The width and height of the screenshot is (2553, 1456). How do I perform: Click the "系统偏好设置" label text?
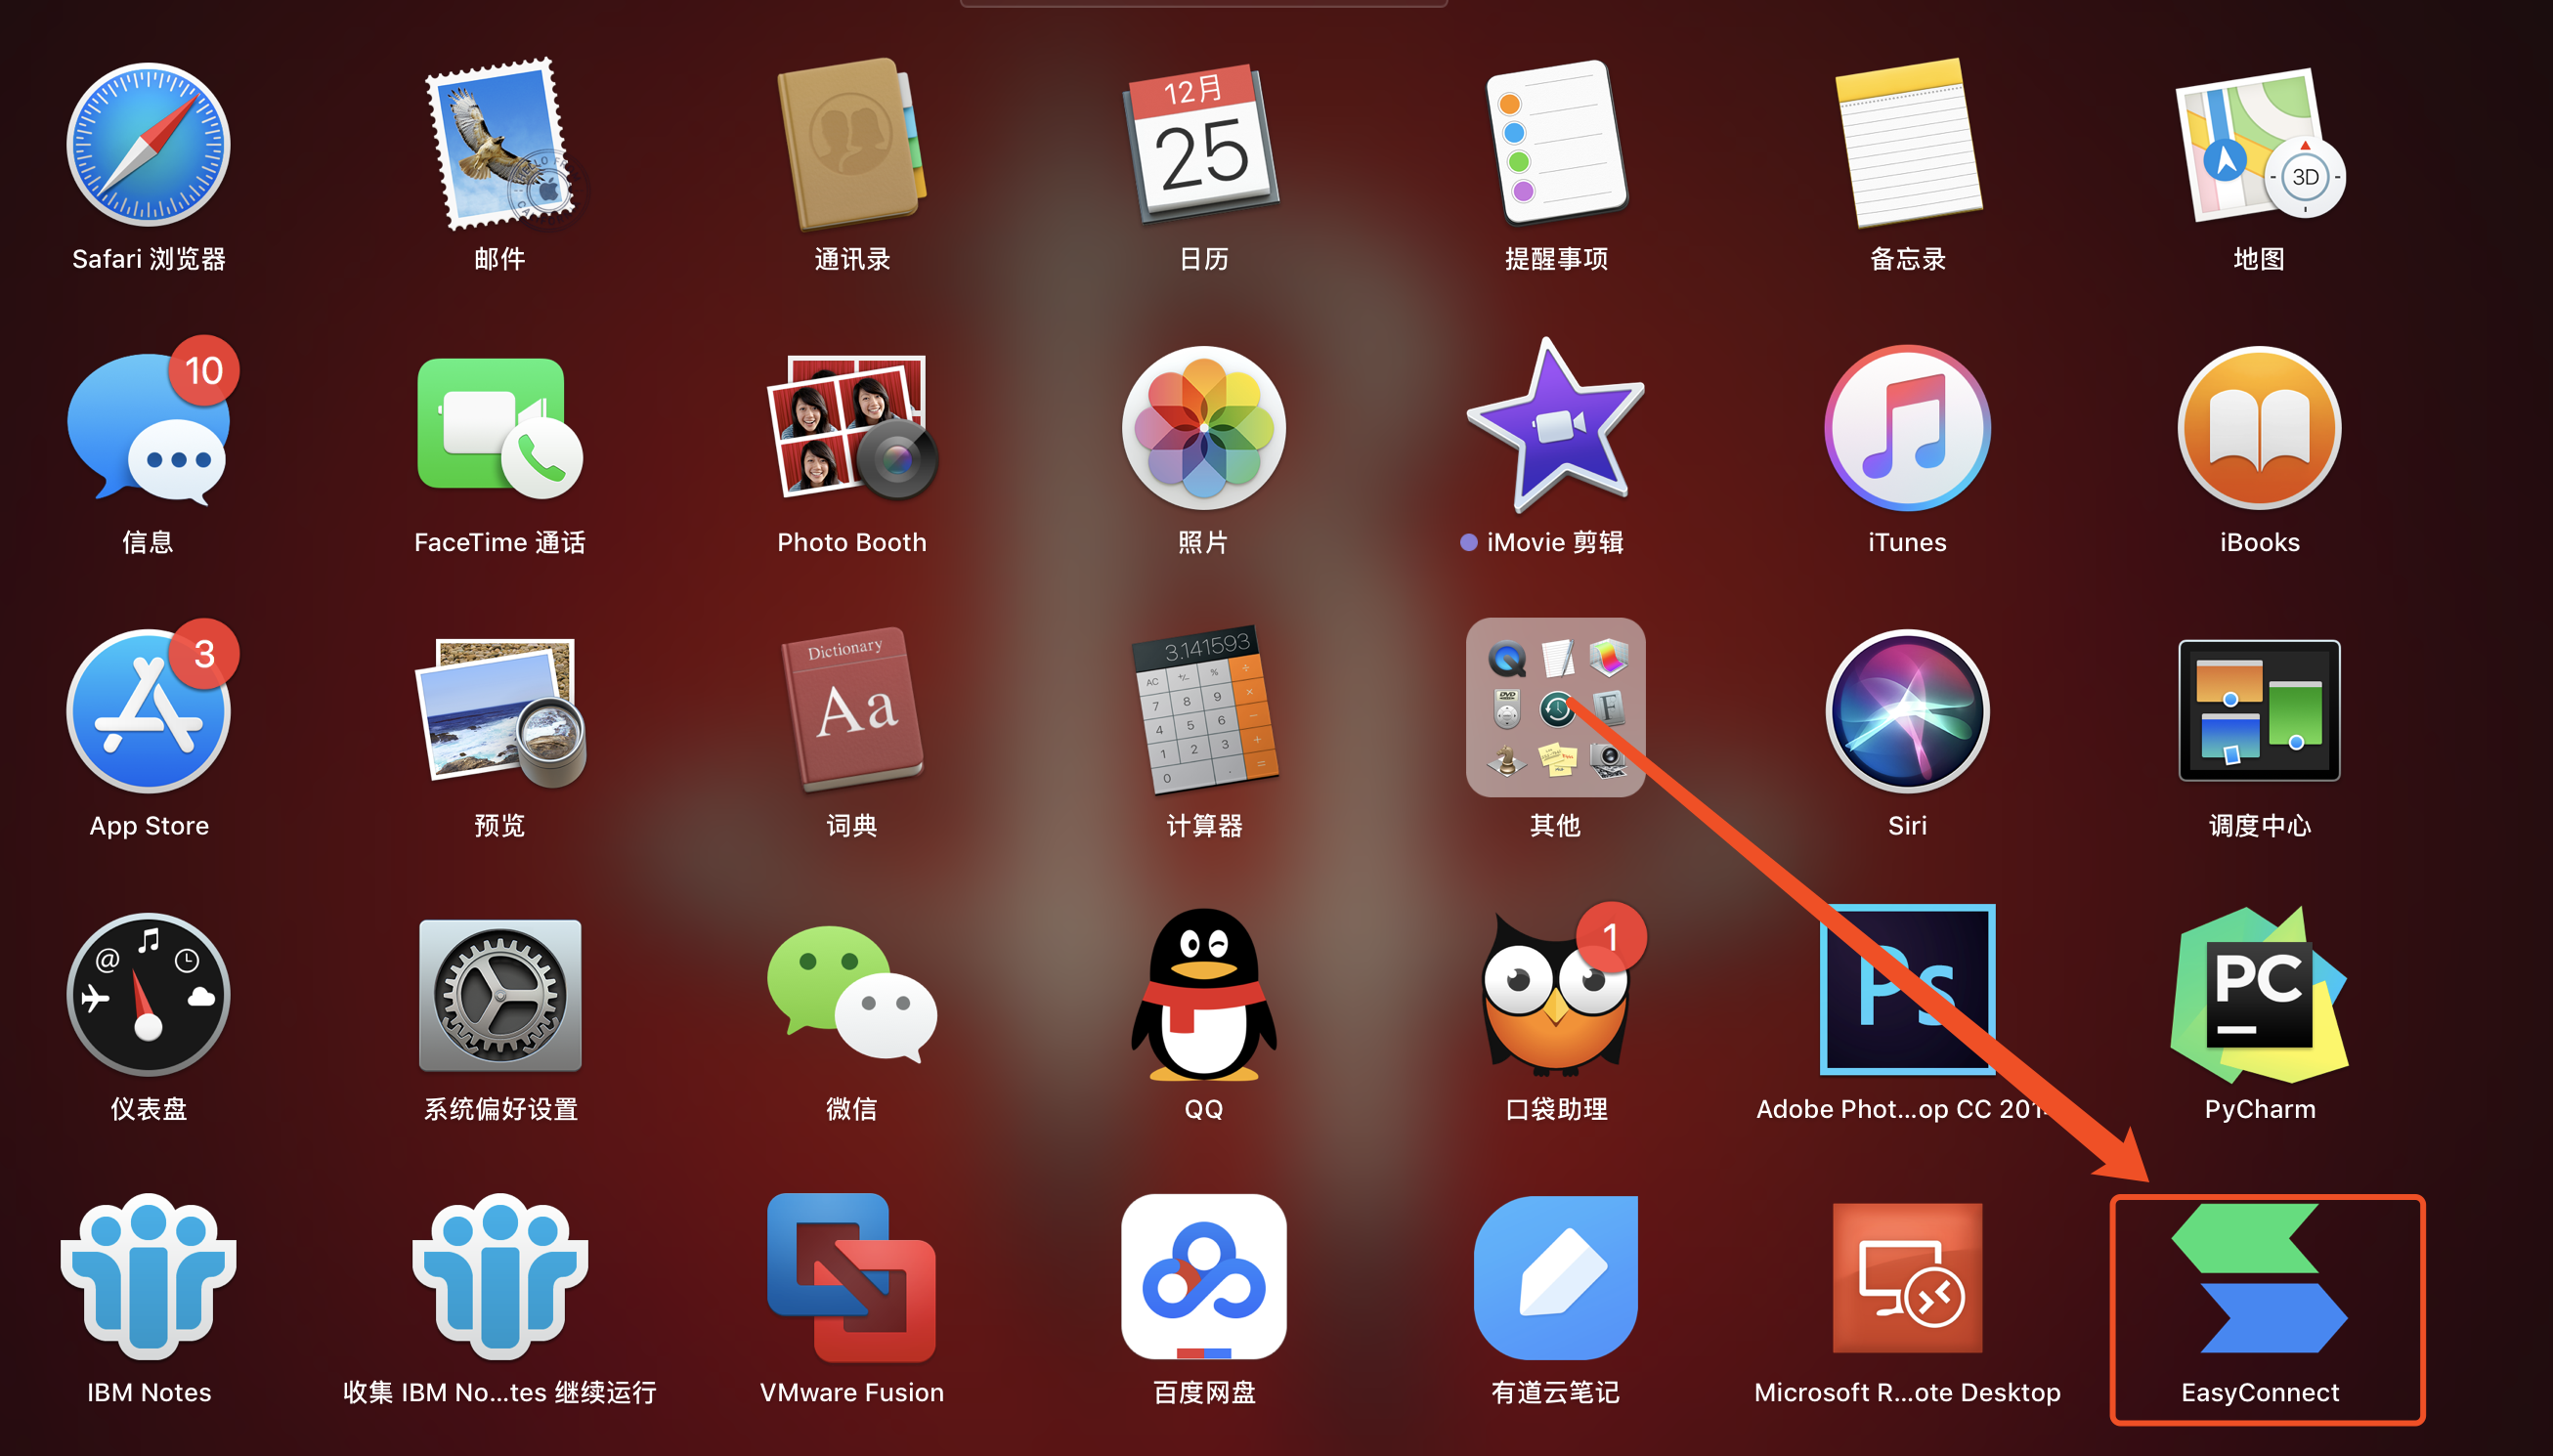coord(500,1109)
